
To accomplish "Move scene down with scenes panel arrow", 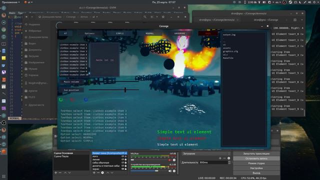I will [x=69, y=172].
